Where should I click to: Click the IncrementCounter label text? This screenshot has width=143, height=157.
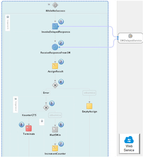click(x=55, y=154)
